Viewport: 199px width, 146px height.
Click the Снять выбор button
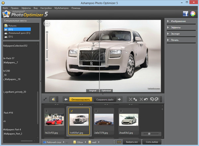152,142
